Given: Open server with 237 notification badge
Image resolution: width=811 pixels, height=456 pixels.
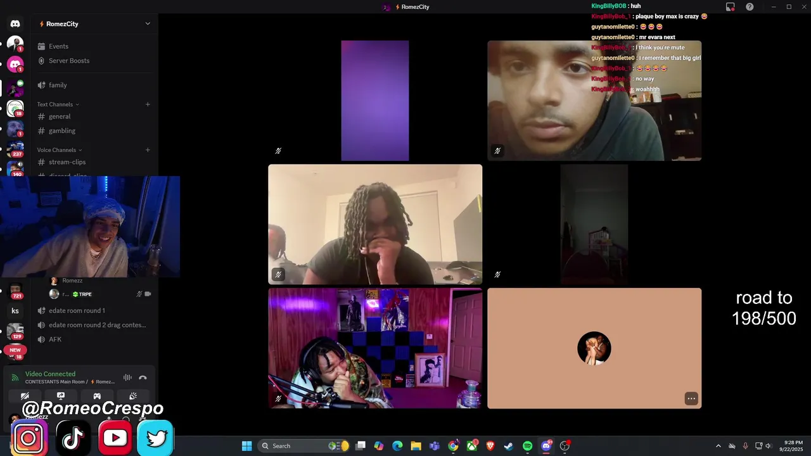Looking at the screenshot, I should [15, 149].
